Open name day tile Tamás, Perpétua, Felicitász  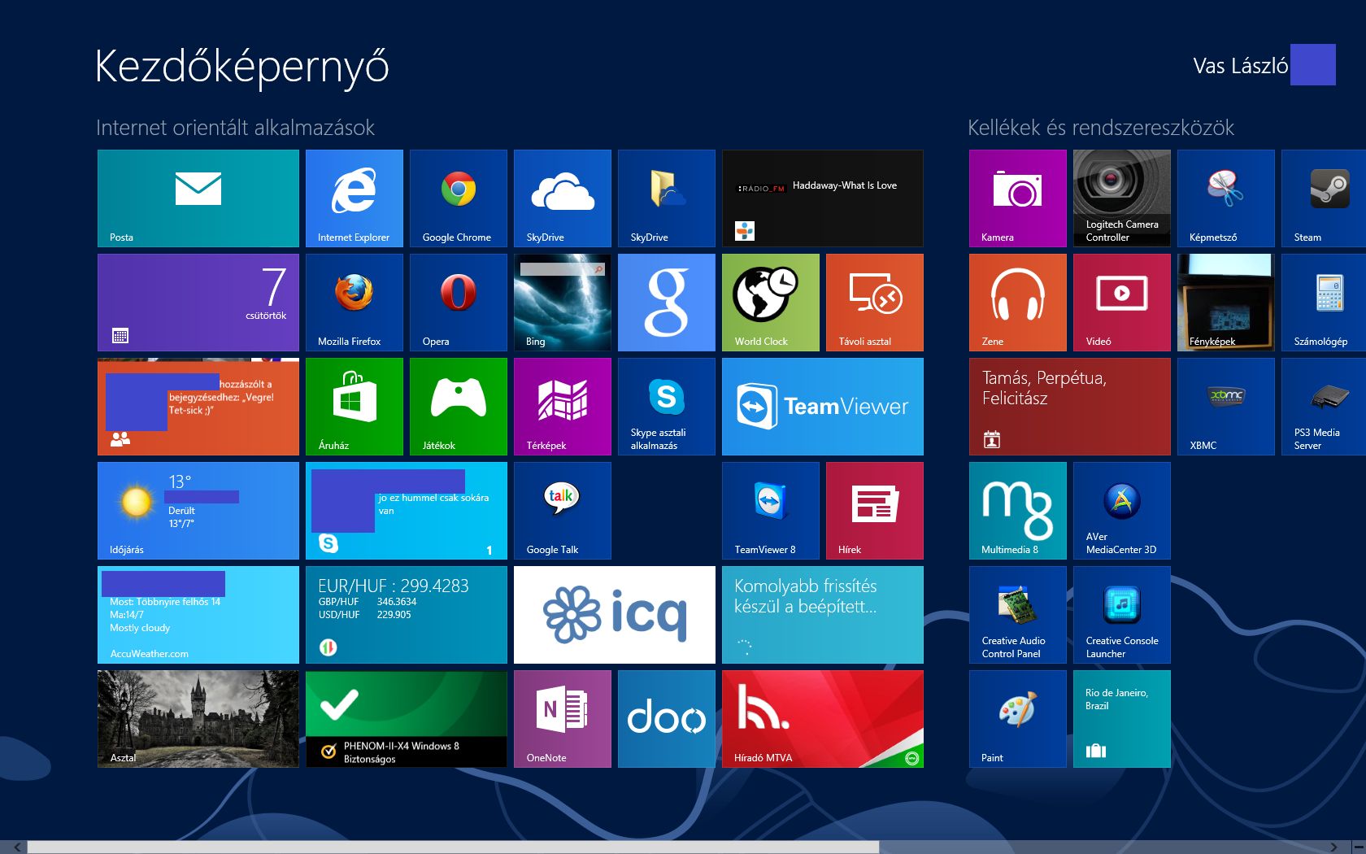[1070, 407]
